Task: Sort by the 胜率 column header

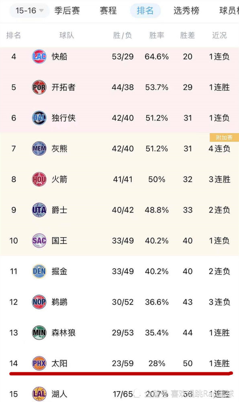Action: [x=157, y=35]
